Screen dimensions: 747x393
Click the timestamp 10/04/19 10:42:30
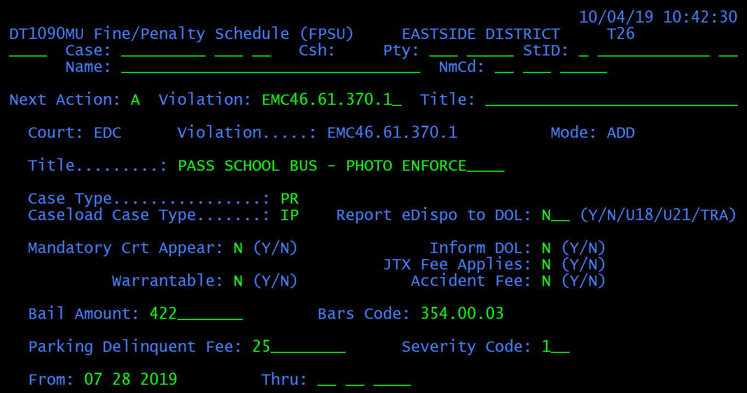point(658,17)
